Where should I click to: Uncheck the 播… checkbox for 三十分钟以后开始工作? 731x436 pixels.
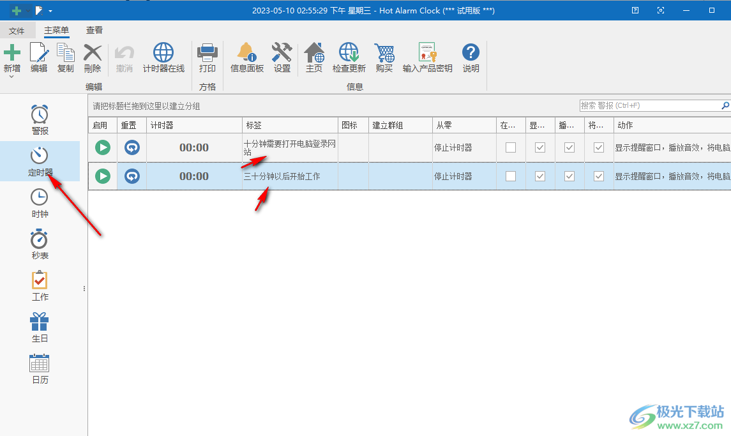click(569, 176)
